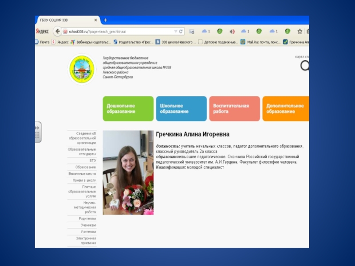Click the school emblem logo
The height and width of the screenshot is (266, 355).
coord(82,69)
